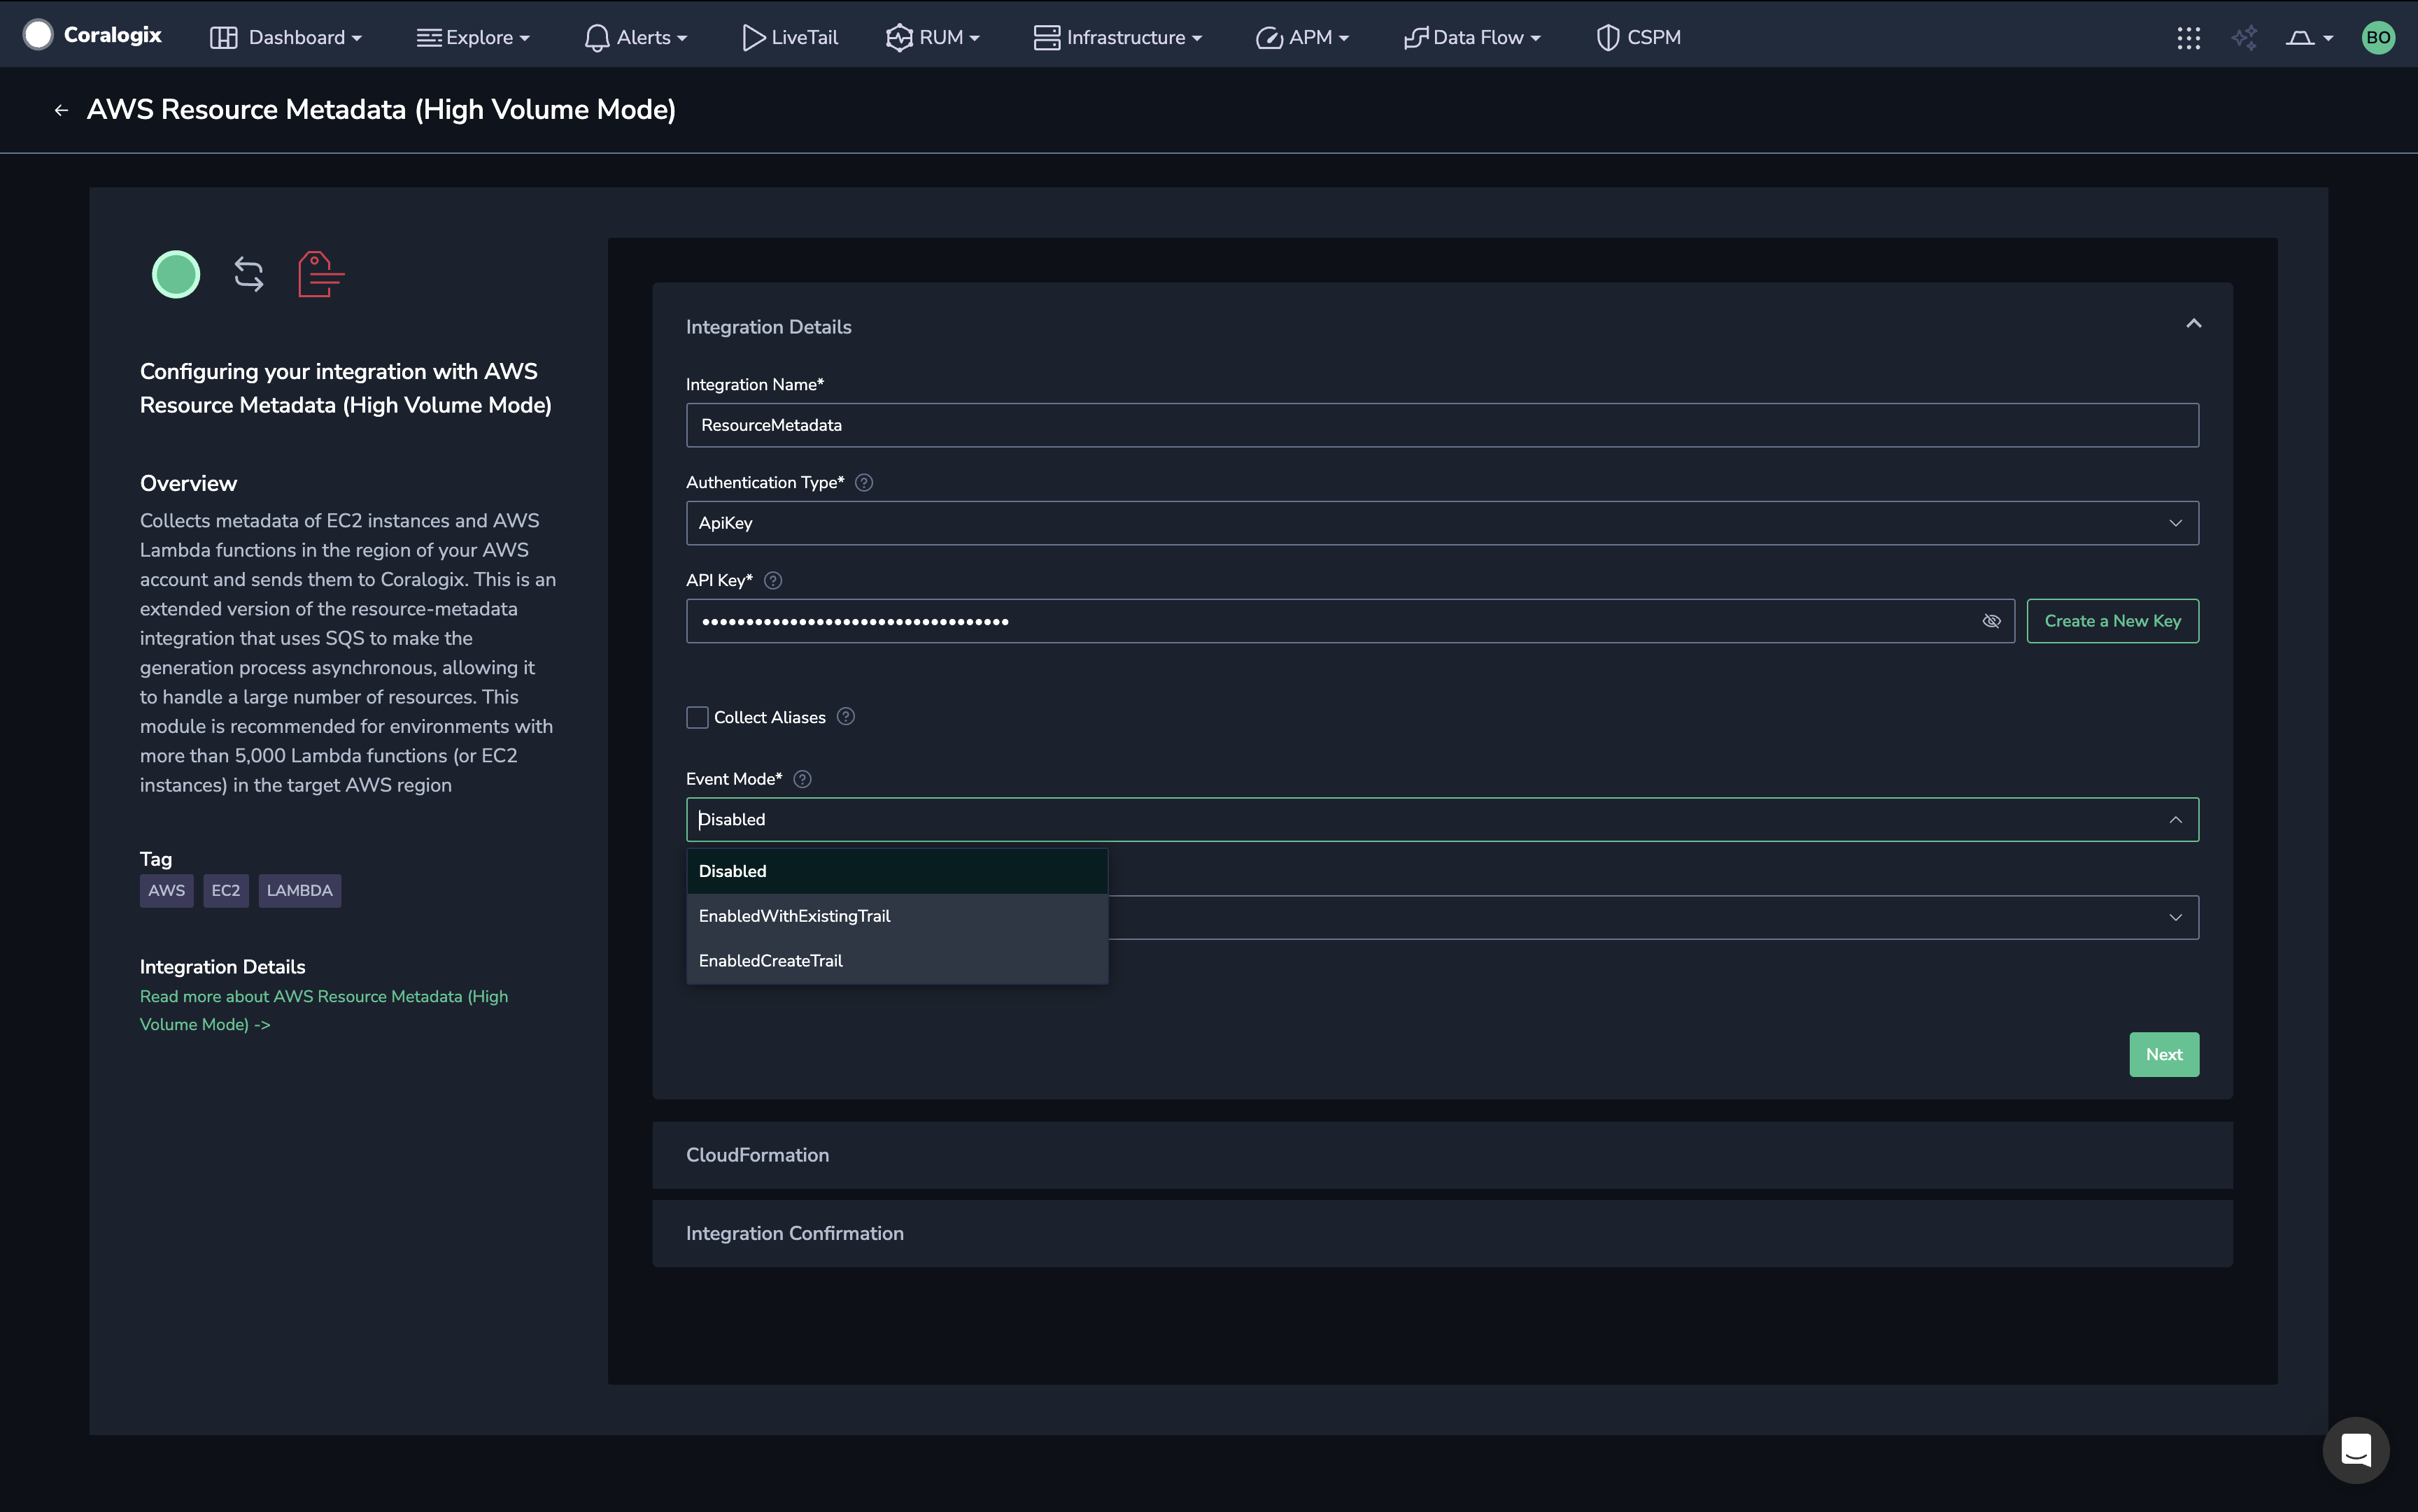Open Read more about AWS Resource Metadata link

pyautogui.click(x=323, y=1010)
